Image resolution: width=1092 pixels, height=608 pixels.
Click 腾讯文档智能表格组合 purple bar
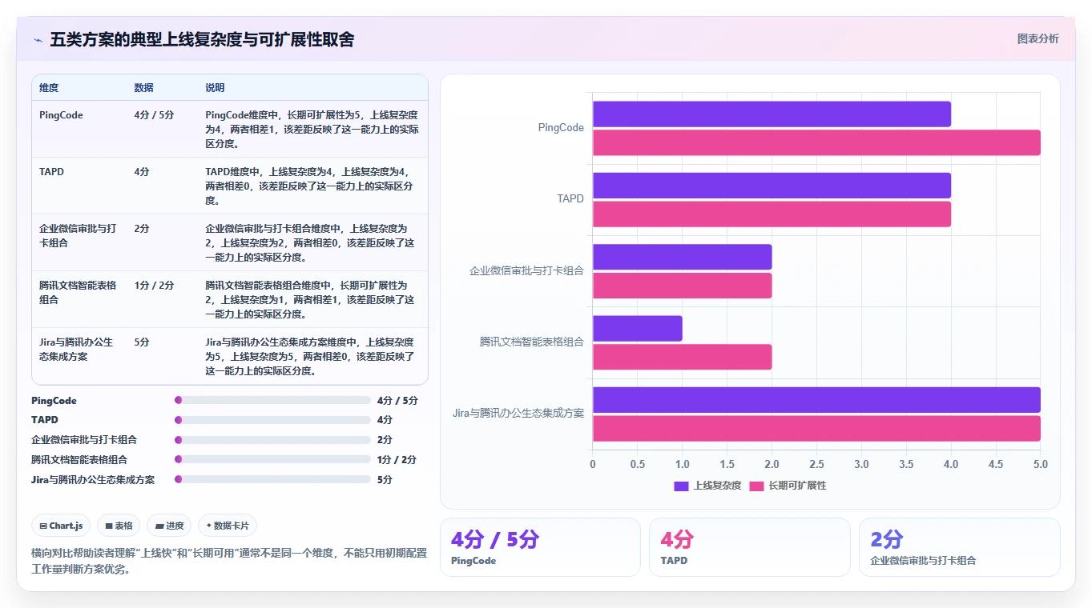(x=638, y=329)
